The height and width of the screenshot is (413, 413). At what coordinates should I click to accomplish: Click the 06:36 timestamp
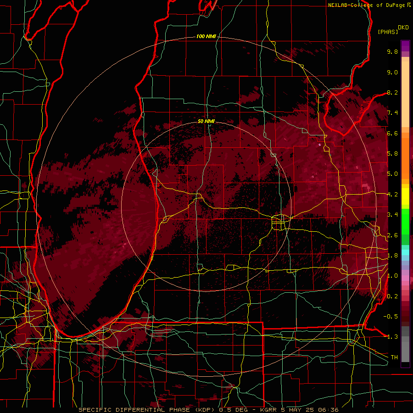click(x=328, y=410)
